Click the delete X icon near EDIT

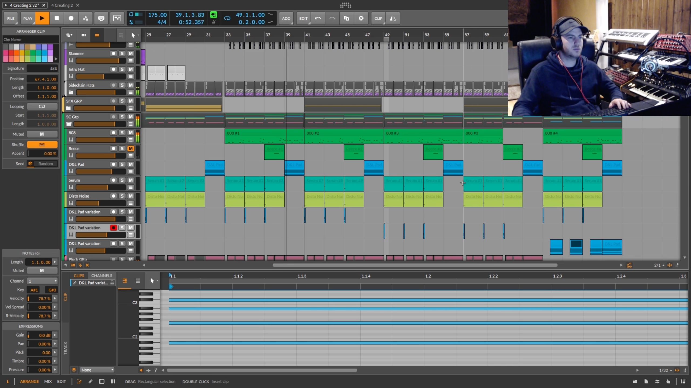pyautogui.click(x=361, y=18)
